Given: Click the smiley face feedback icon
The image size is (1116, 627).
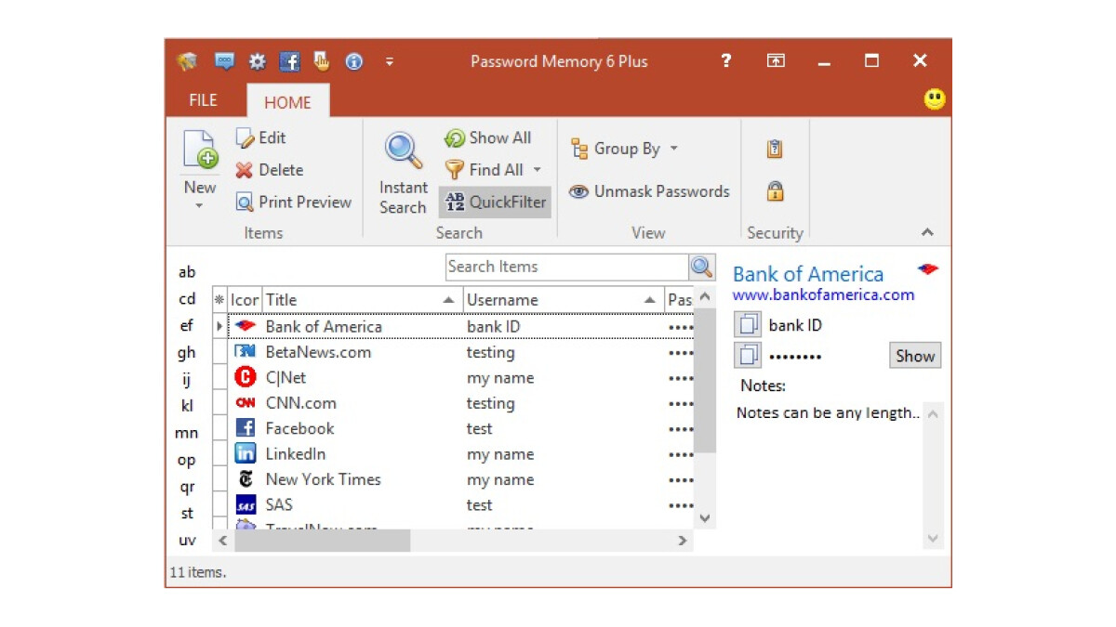Looking at the screenshot, I should point(935,98).
